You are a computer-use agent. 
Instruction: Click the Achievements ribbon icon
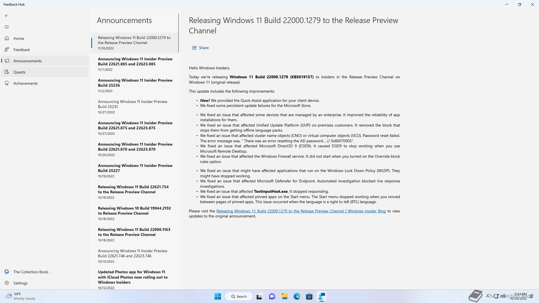tap(7, 83)
